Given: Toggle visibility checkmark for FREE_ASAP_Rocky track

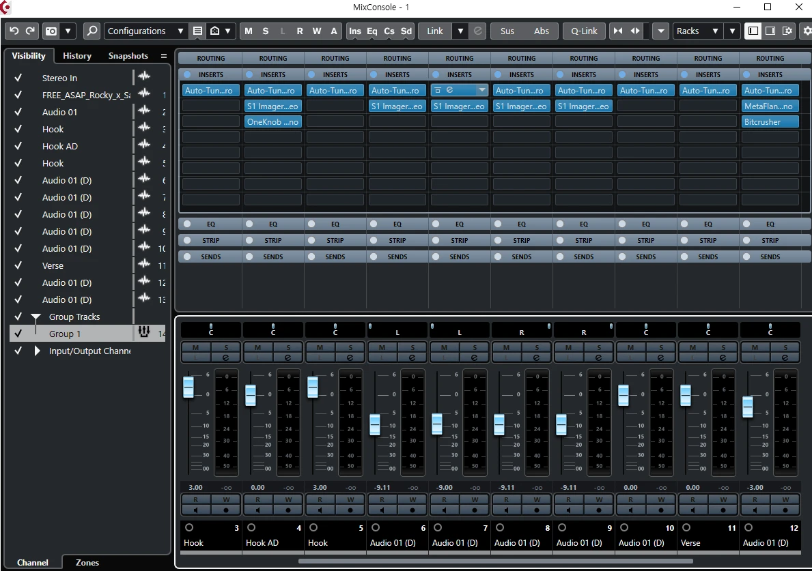Looking at the screenshot, I should click(x=18, y=95).
